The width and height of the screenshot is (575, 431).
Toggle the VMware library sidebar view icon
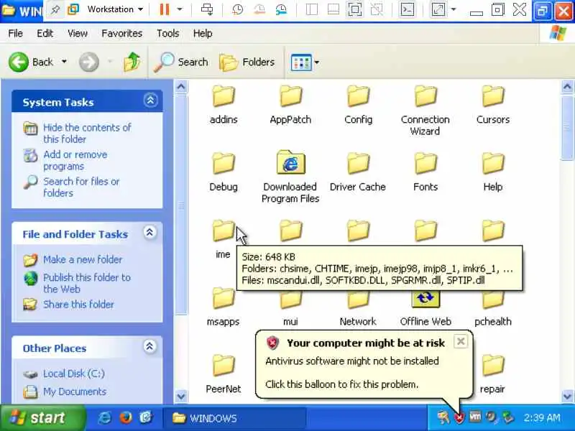point(311,9)
